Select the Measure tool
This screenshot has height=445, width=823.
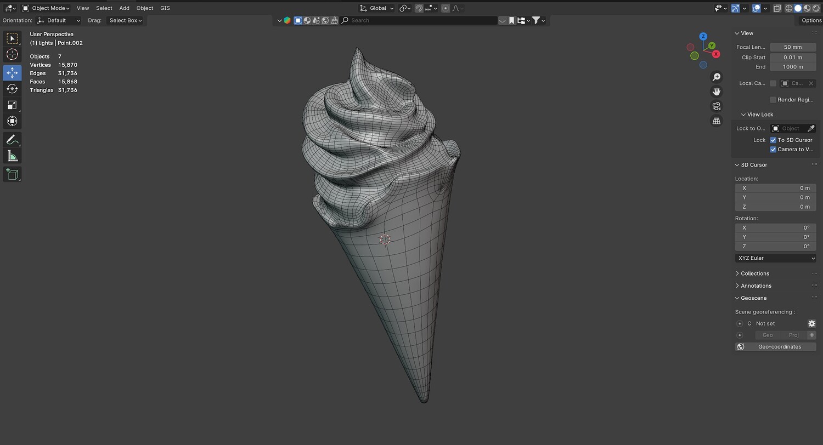(x=12, y=156)
